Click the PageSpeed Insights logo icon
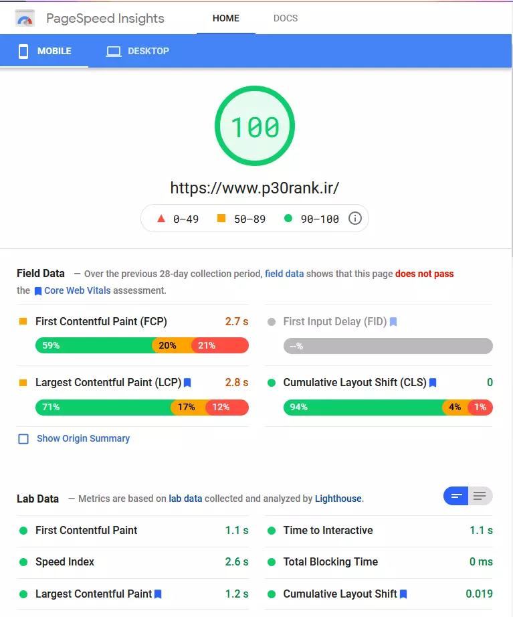 24,18
